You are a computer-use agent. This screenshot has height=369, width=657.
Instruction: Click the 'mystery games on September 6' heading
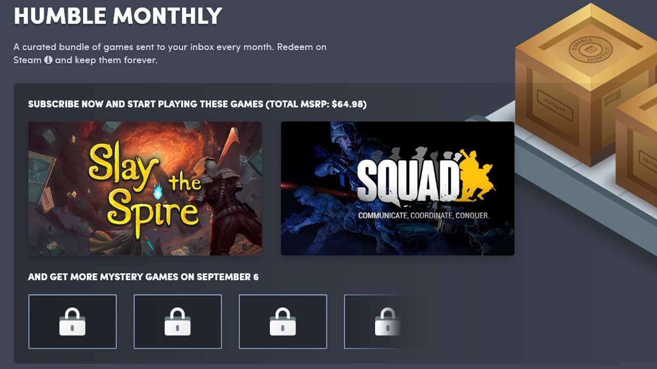[x=143, y=277]
